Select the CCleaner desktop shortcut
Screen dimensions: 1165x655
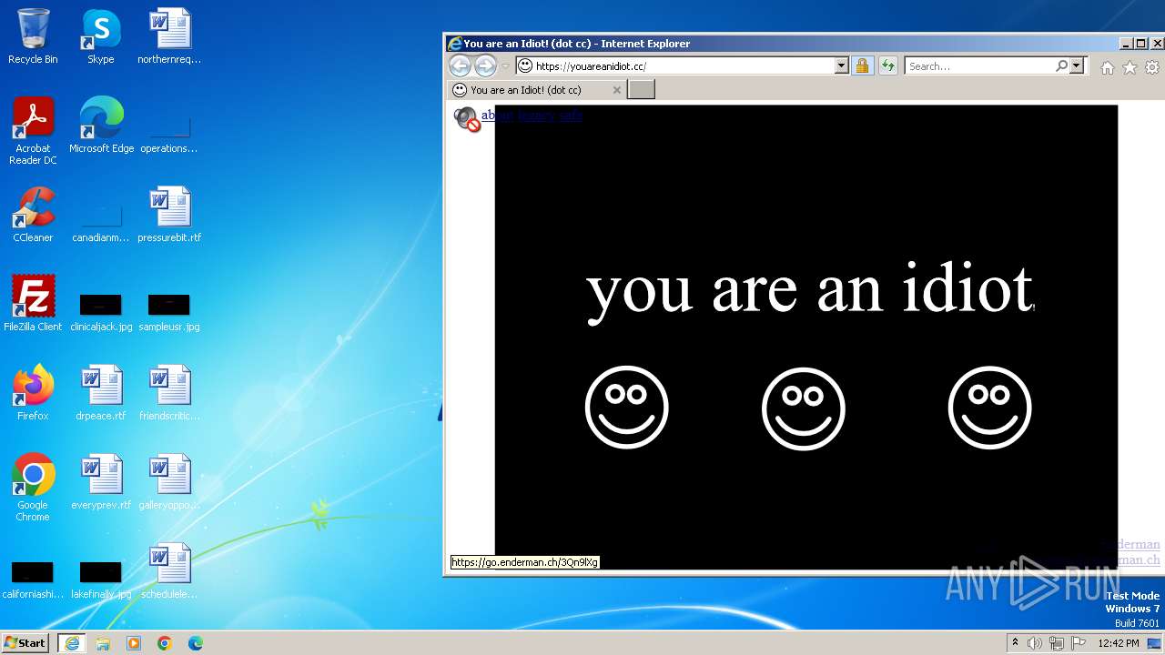pos(33,215)
